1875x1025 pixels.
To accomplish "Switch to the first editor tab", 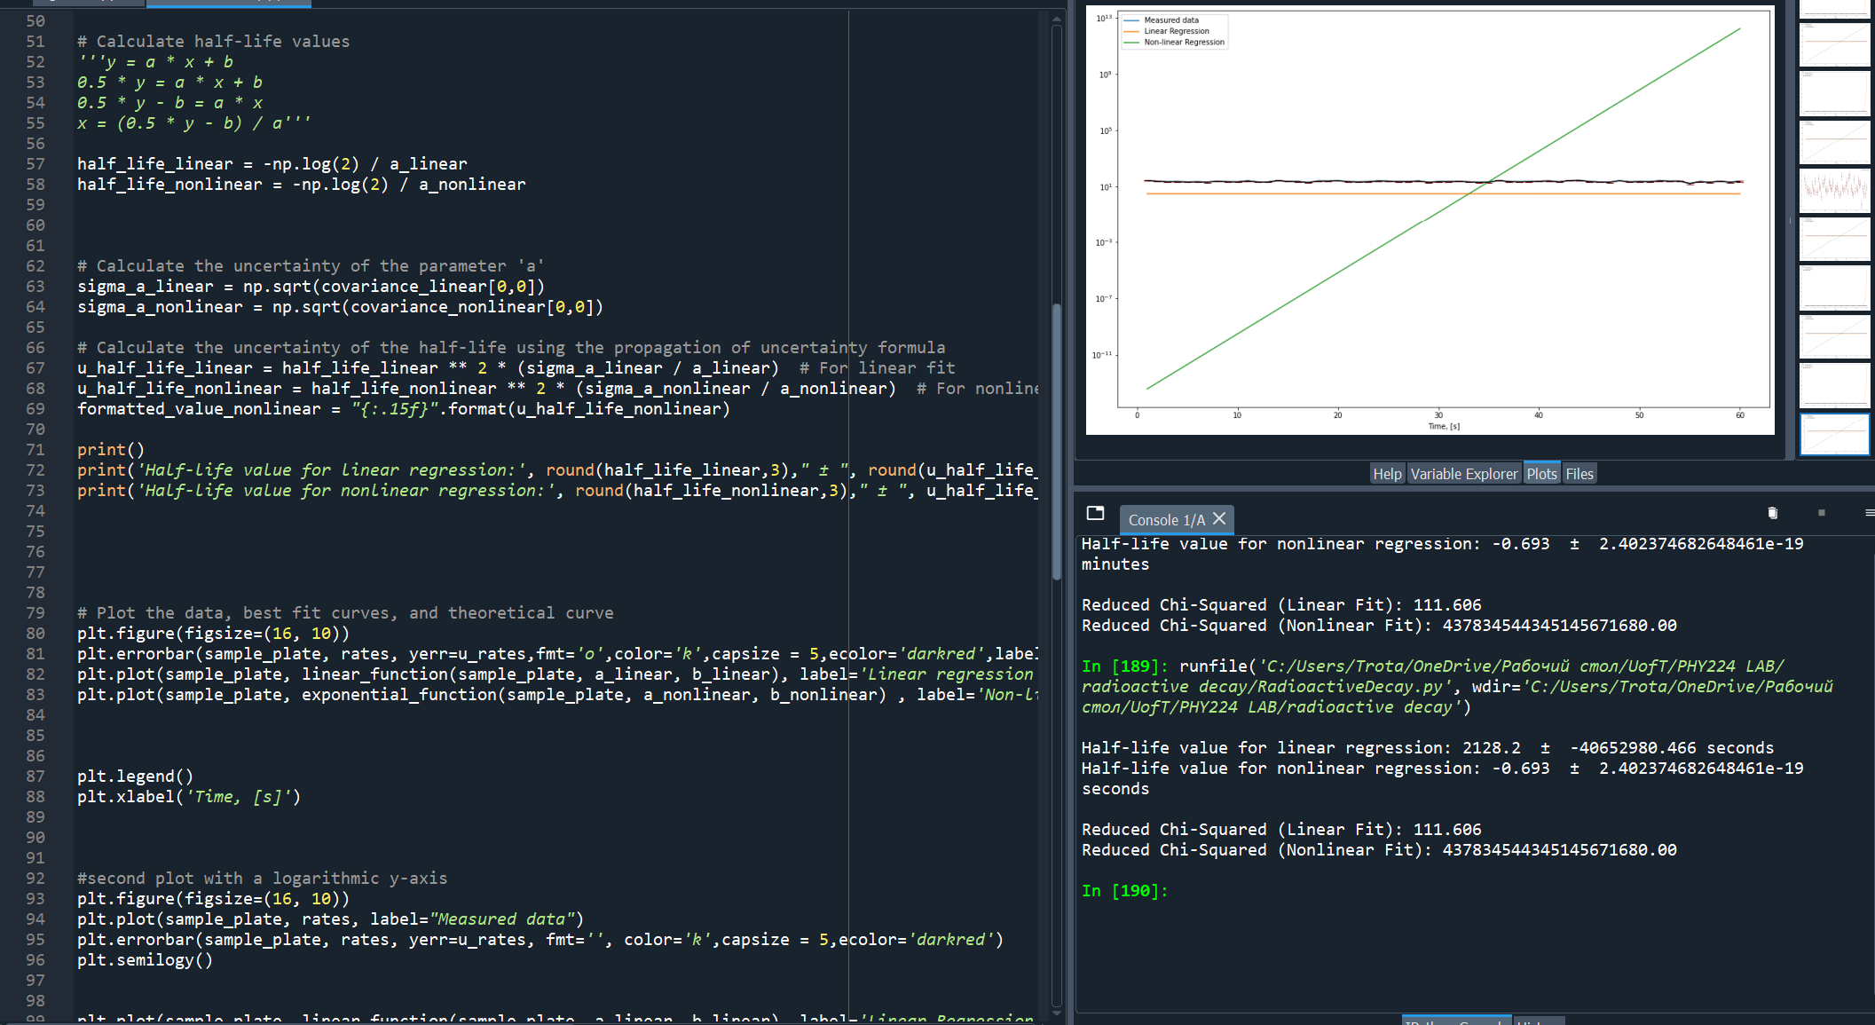I will [x=89, y=3].
